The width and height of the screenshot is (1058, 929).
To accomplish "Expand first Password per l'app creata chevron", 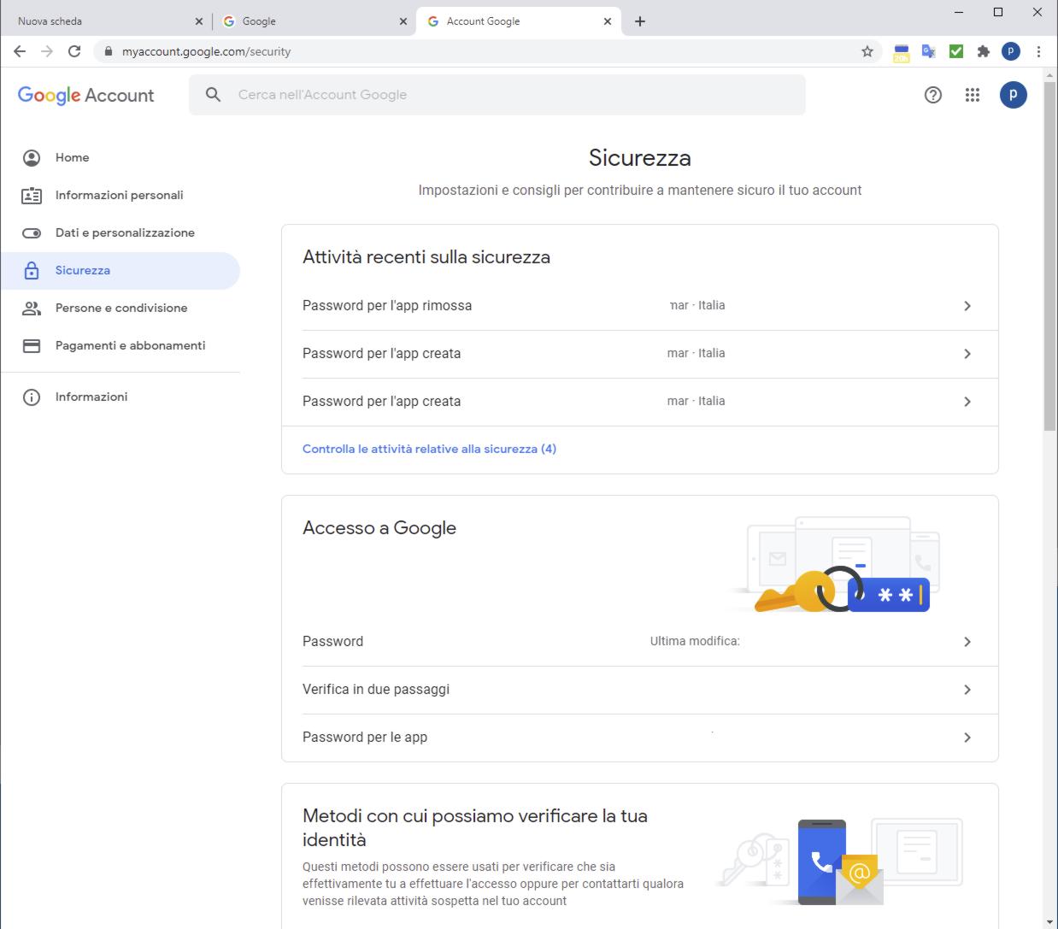I will pos(967,354).
